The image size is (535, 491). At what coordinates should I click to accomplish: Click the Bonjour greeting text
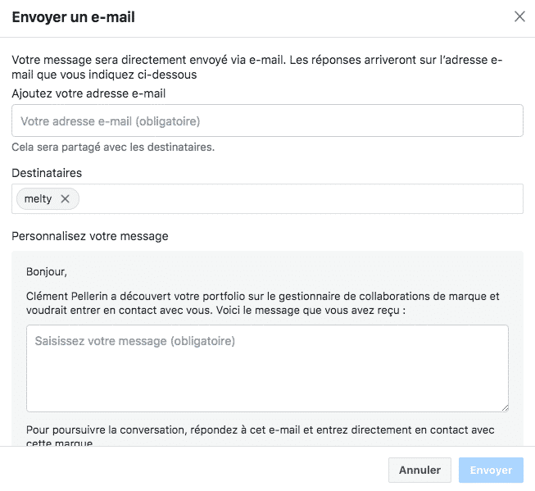pyautogui.click(x=47, y=271)
